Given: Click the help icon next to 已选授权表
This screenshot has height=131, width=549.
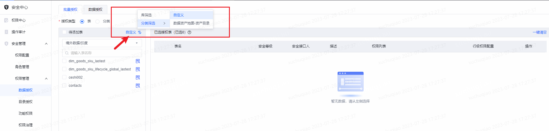Looking at the screenshot, I should pos(189,32).
